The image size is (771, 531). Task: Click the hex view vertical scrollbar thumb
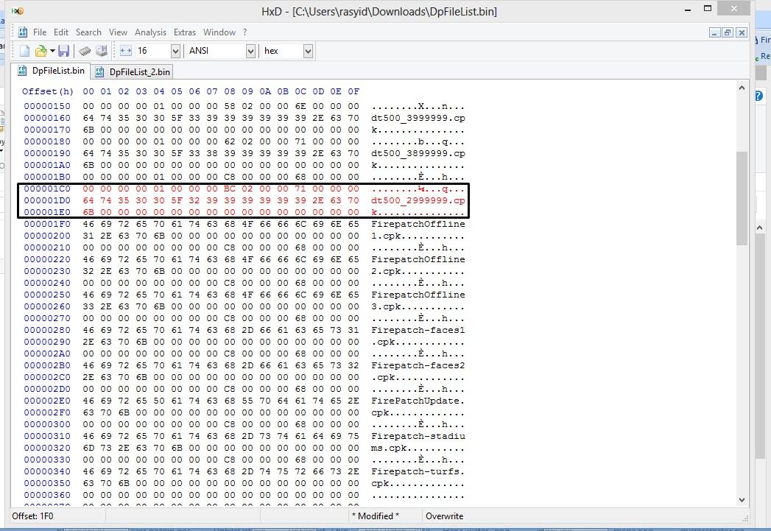point(742,198)
